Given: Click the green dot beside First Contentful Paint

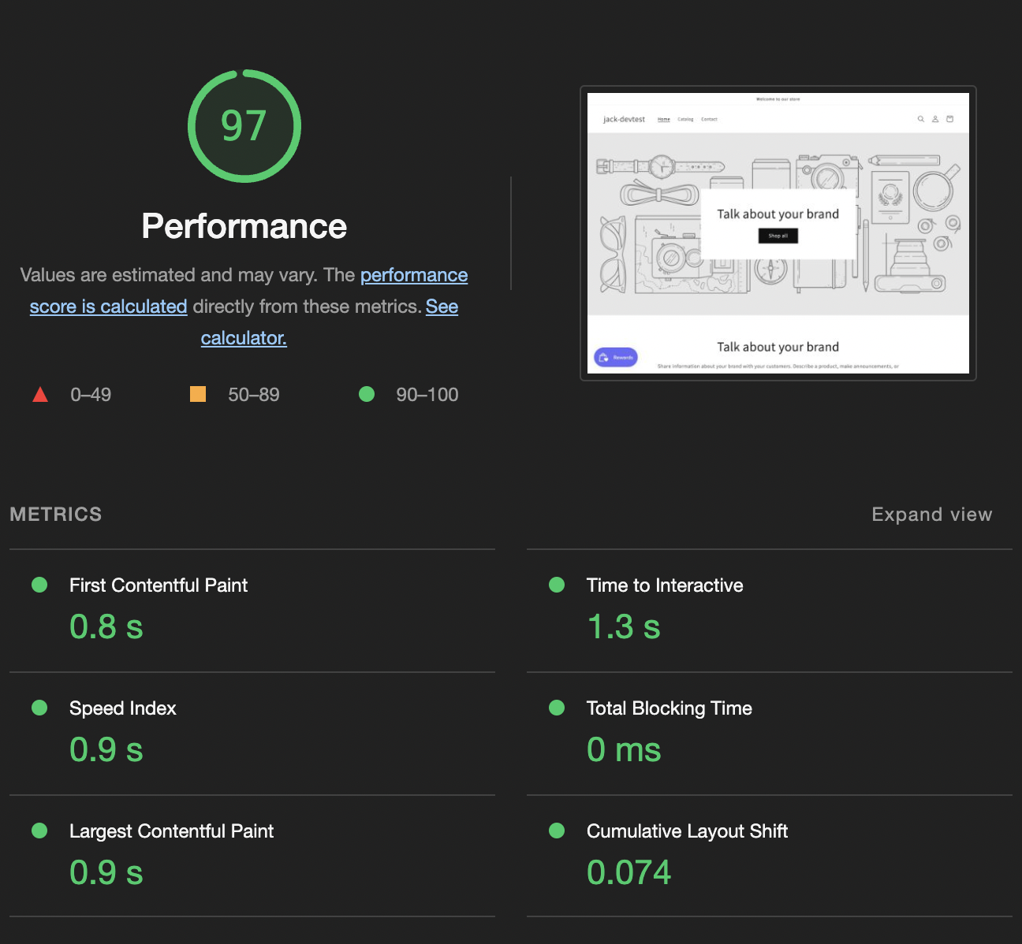Looking at the screenshot, I should [x=39, y=585].
